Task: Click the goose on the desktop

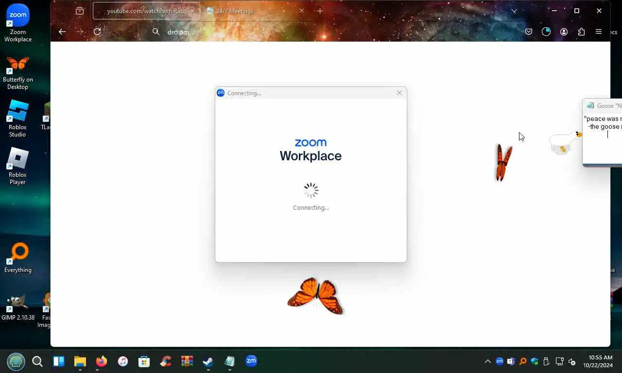Action: (x=565, y=142)
